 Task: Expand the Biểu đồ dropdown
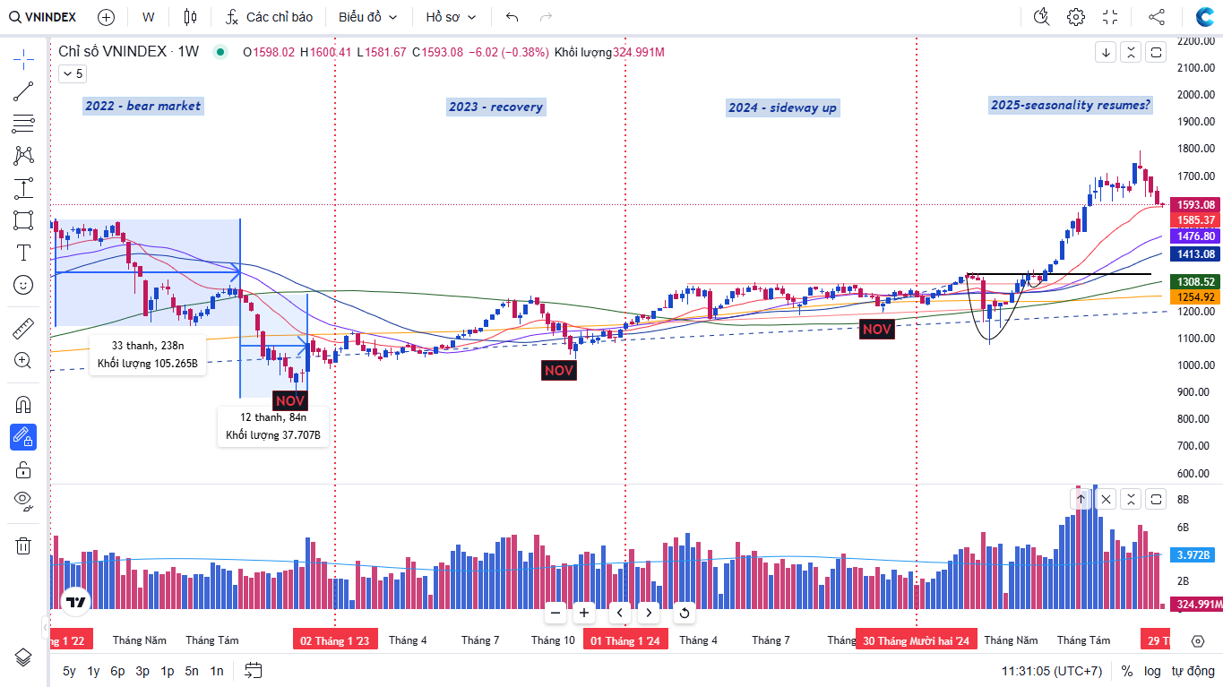coord(367,17)
